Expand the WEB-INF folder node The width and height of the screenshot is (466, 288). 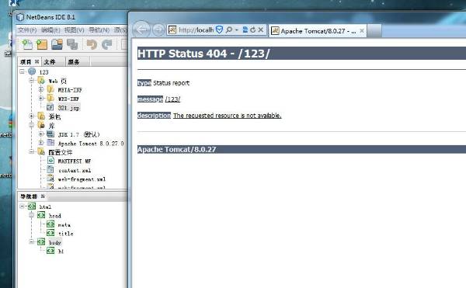[41, 99]
